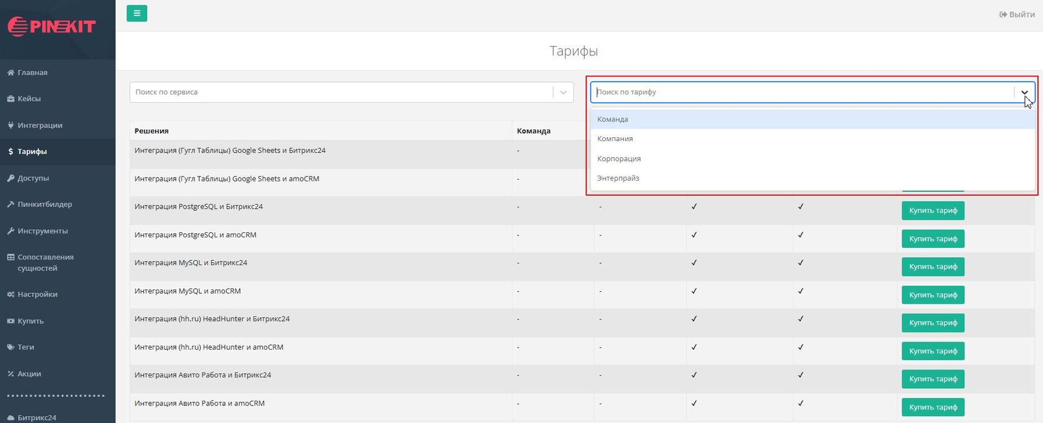Buy tariff for Авито Работа и Битрикс24
The width and height of the screenshot is (1043, 423).
point(933,379)
